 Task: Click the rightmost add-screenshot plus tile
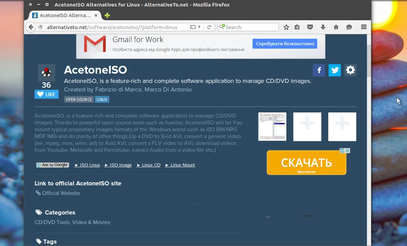[x=342, y=127]
